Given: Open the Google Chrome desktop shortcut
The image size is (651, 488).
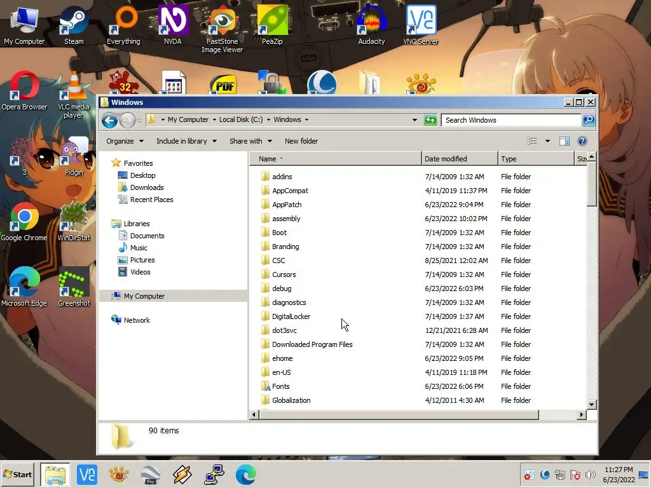Looking at the screenshot, I should tap(24, 222).
